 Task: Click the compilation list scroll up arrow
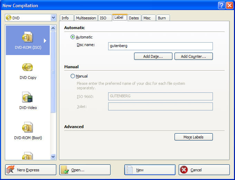[x=53, y=28]
